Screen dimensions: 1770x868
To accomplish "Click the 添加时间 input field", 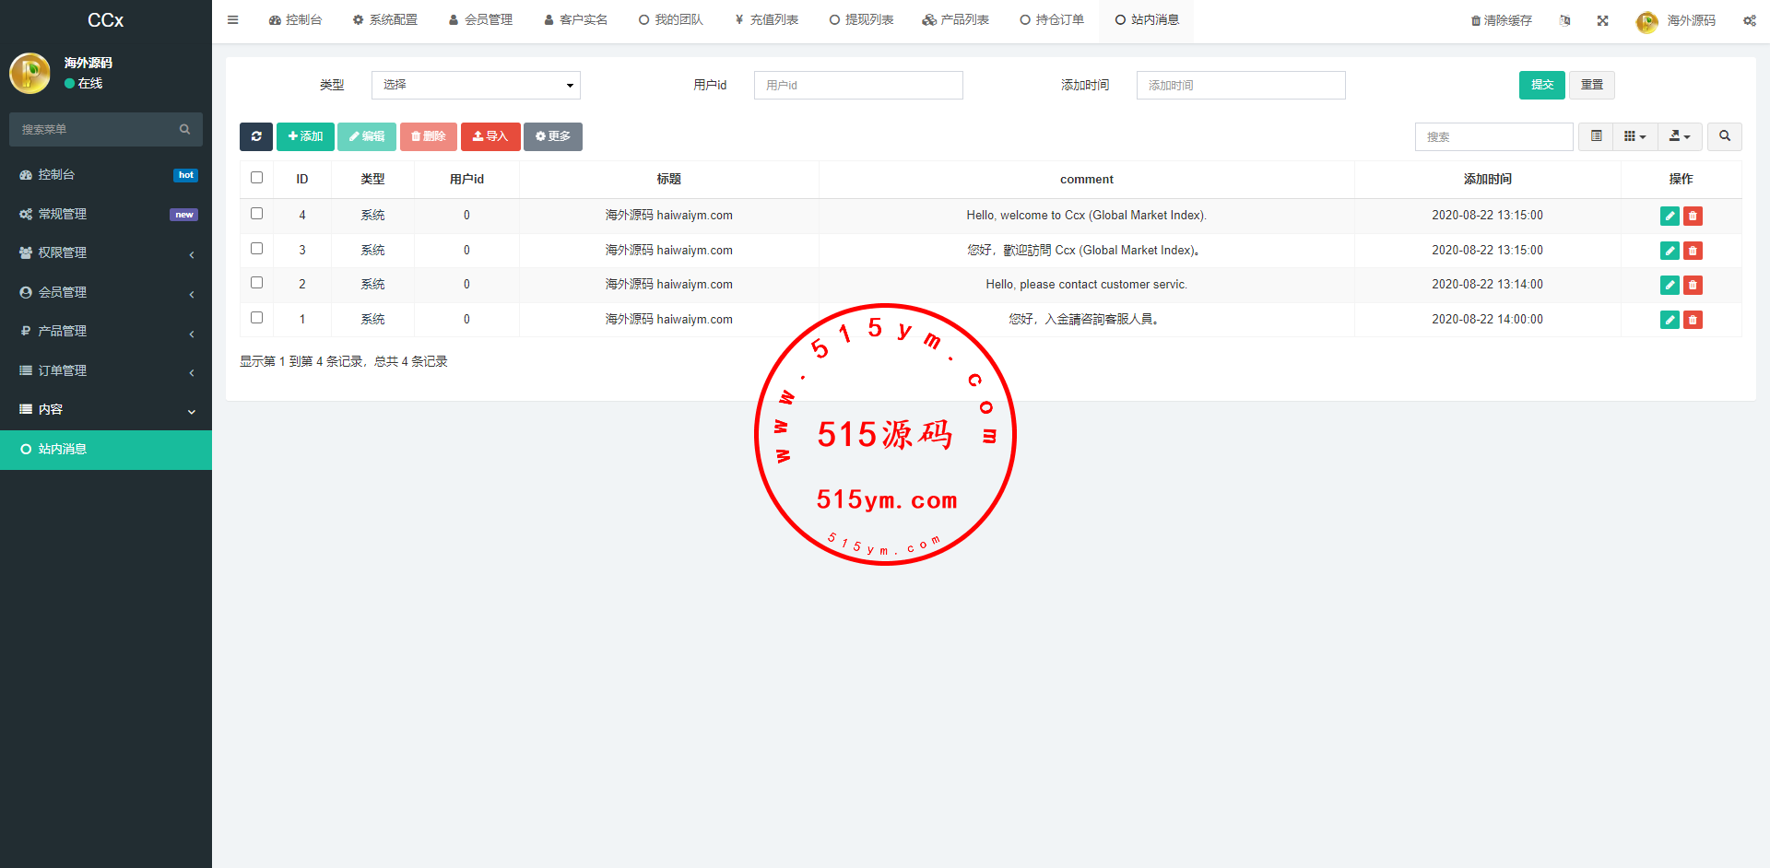I will point(1240,85).
